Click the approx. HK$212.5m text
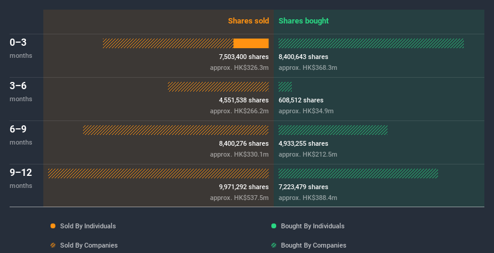This screenshot has height=253, width=494. pos(308,155)
